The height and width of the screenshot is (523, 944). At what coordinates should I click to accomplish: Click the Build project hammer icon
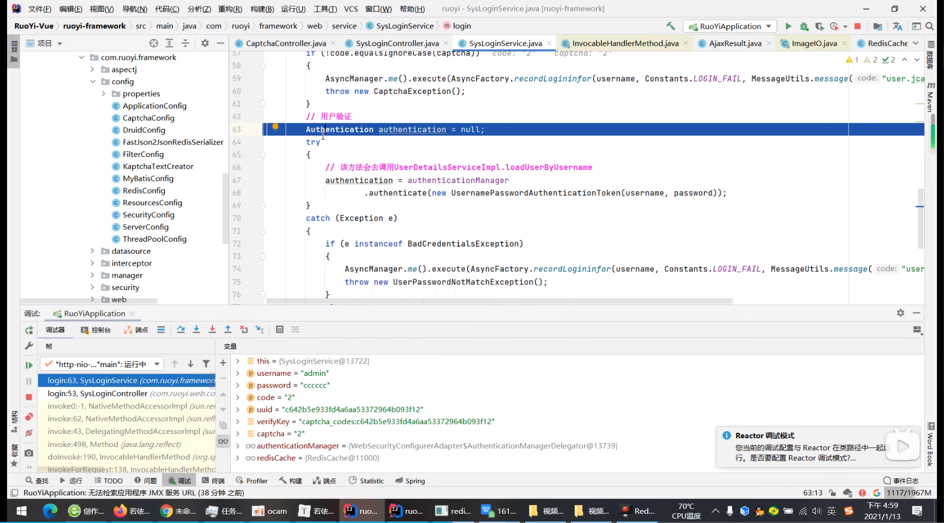coord(671,26)
